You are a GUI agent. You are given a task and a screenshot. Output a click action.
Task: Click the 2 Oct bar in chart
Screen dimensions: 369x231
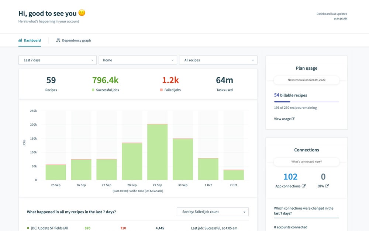pos(234,175)
